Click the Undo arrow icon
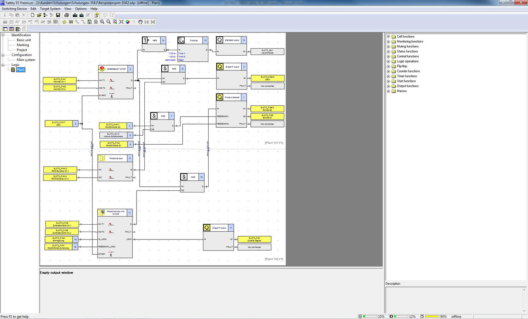528x319 pixels. point(105,15)
